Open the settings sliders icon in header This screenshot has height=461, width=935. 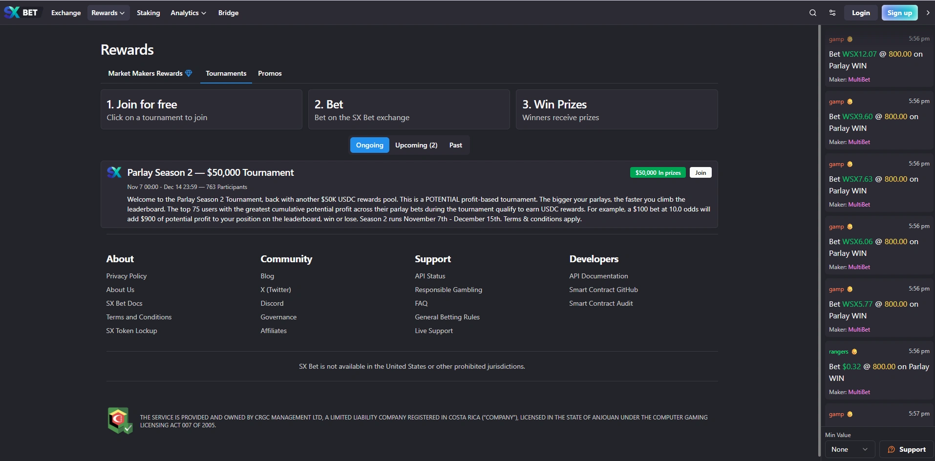(x=832, y=13)
